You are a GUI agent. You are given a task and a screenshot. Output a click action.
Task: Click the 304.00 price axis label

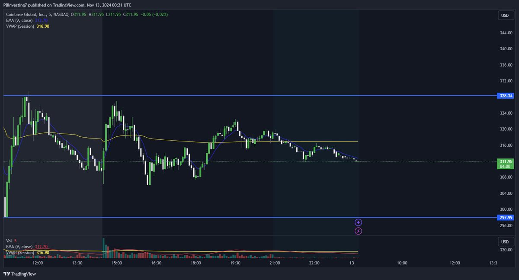coord(506,193)
